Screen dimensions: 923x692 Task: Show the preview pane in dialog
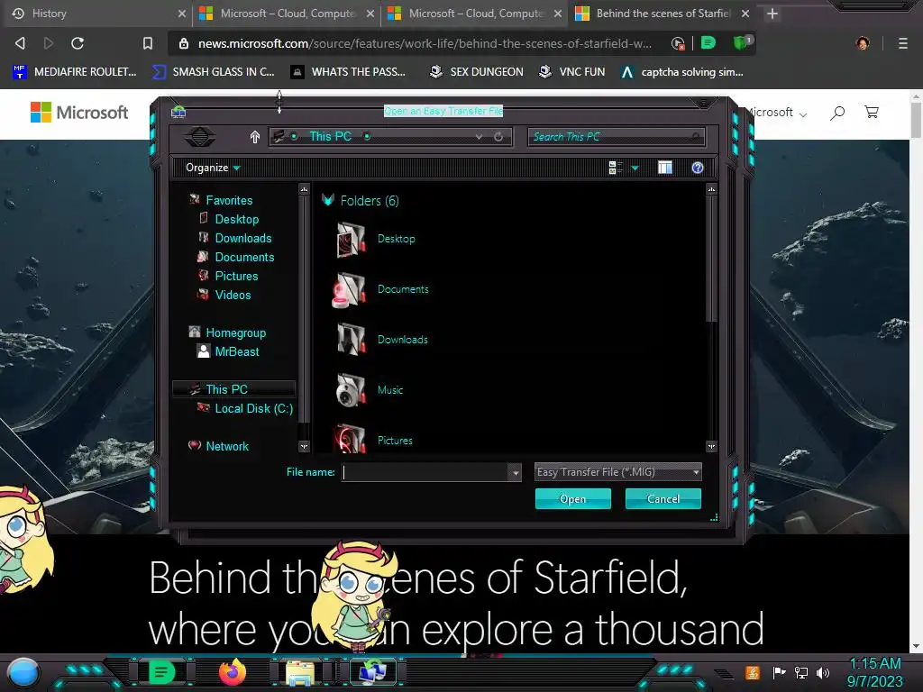tap(665, 168)
